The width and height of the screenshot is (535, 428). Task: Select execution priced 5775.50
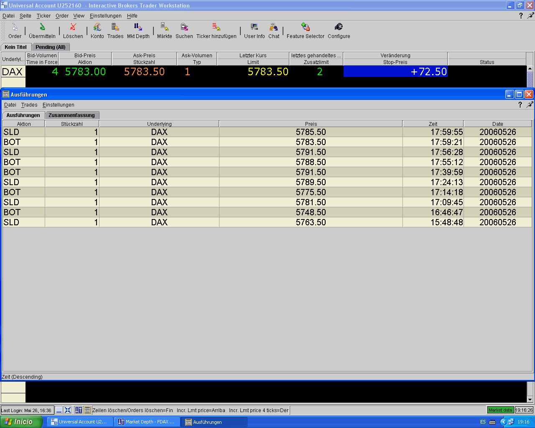tap(267, 192)
